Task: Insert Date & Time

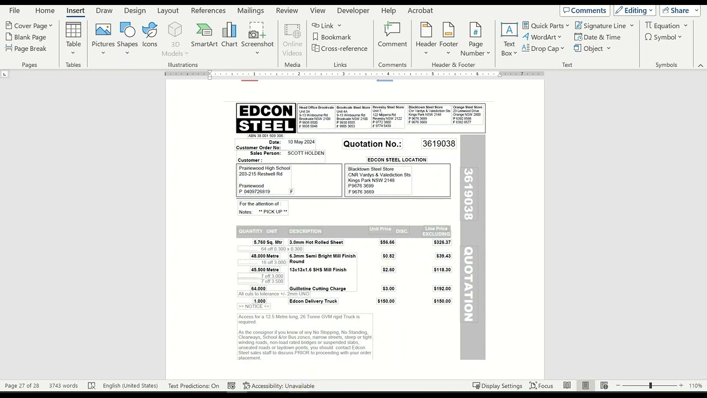Action: 597,37
